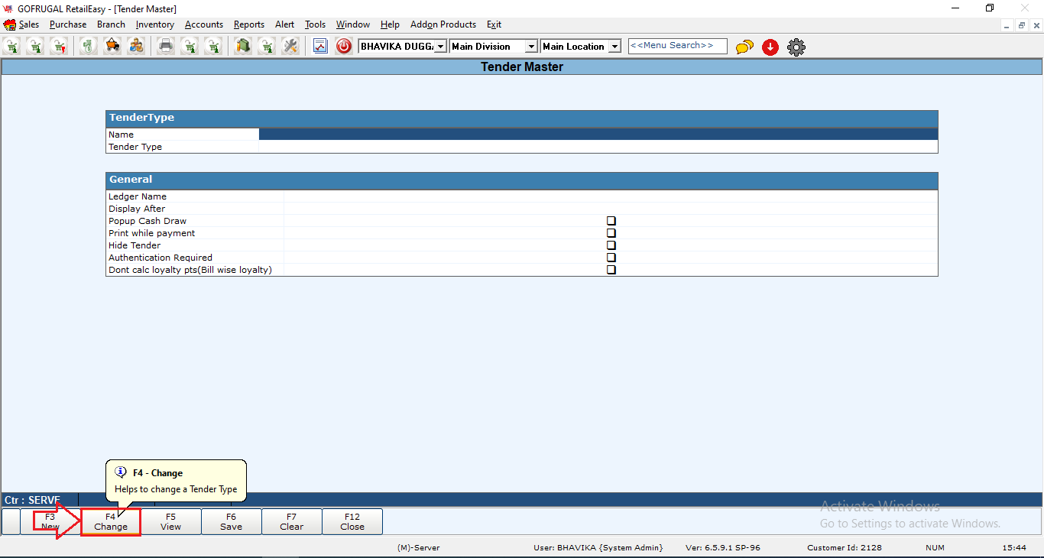Enable the Print while payment checkbox
This screenshot has height=558, width=1044.
coord(611,233)
